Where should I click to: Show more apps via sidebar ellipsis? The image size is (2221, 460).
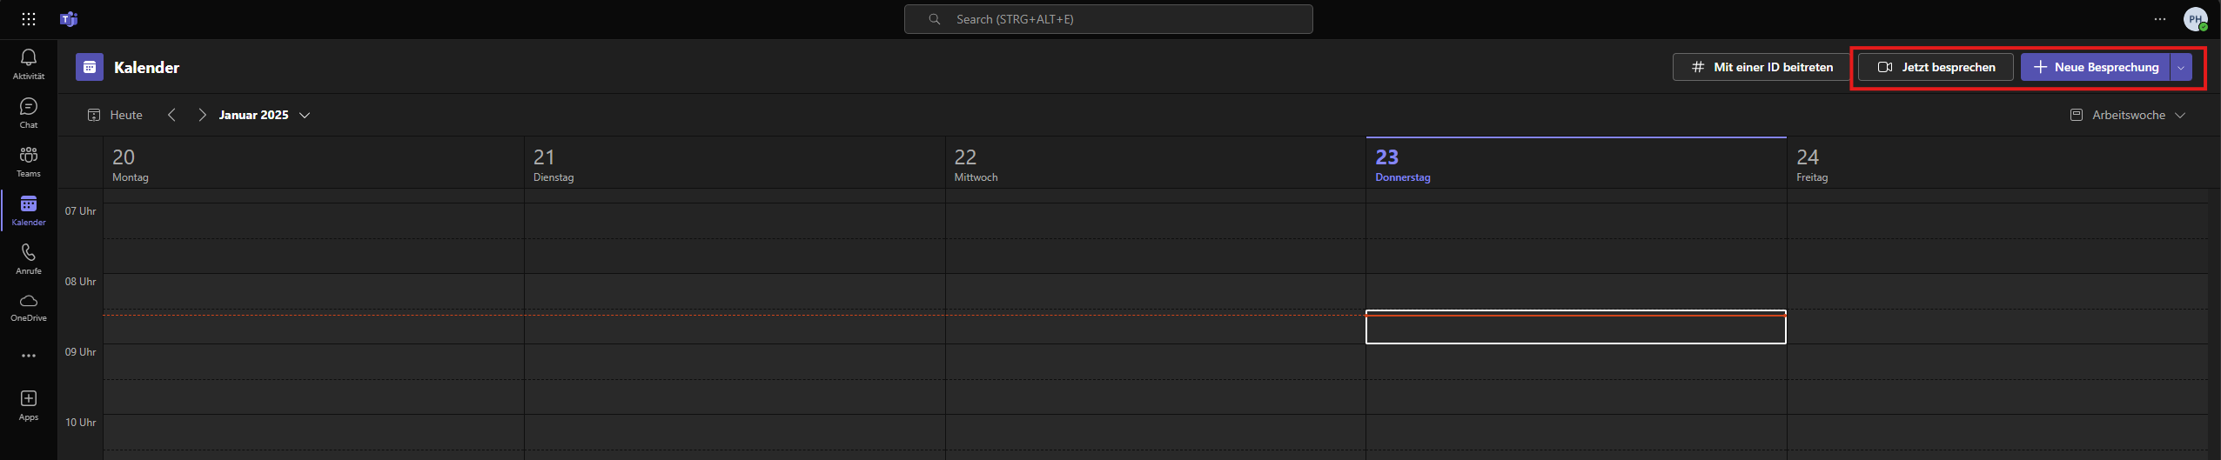click(x=29, y=356)
